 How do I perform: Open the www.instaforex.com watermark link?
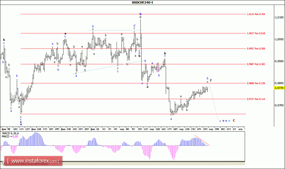[x=33, y=161]
